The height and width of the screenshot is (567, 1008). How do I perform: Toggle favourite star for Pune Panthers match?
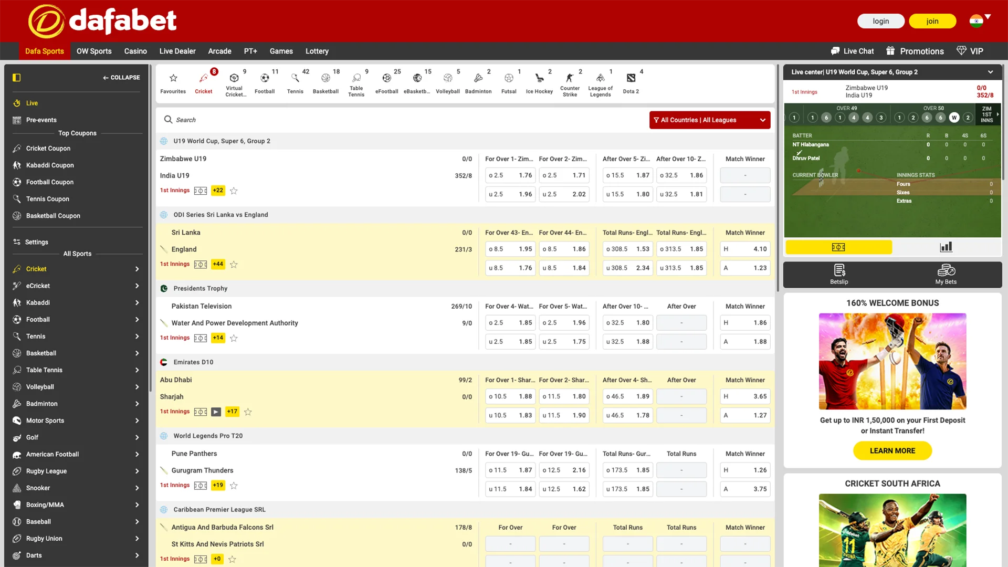click(234, 486)
